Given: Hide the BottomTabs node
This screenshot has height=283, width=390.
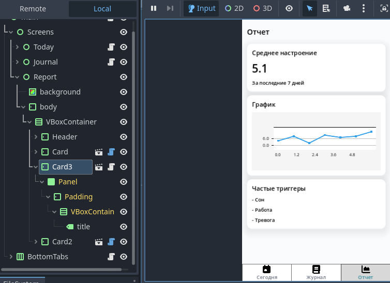Looking at the screenshot, I should 124,257.
